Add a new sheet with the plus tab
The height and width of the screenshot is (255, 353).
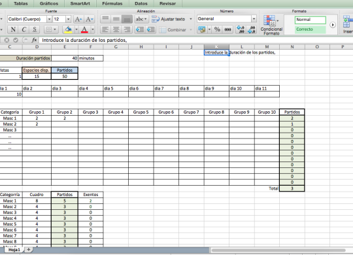29,249
